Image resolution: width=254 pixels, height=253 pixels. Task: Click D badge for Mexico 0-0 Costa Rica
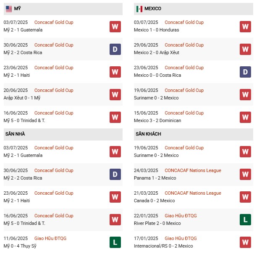click(246, 72)
